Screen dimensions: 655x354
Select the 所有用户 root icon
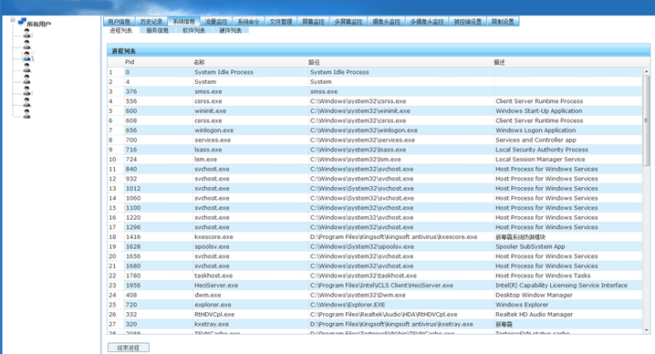click(22, 21)
